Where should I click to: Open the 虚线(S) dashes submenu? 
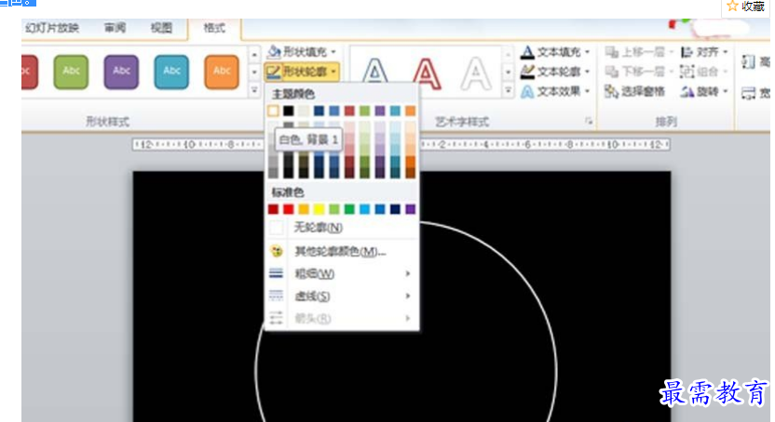pyautogui.click(x=342, y=296)
